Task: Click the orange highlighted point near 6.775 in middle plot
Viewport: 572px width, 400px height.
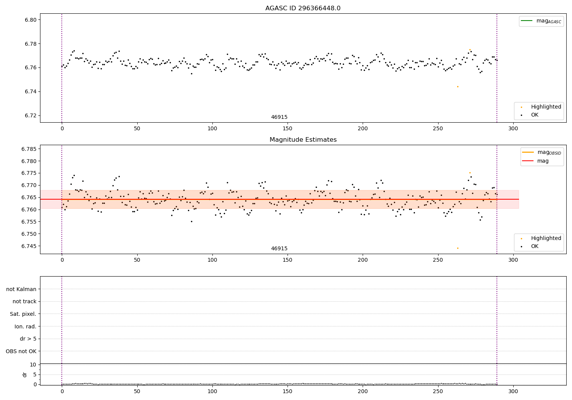Action: coord(470,173)
